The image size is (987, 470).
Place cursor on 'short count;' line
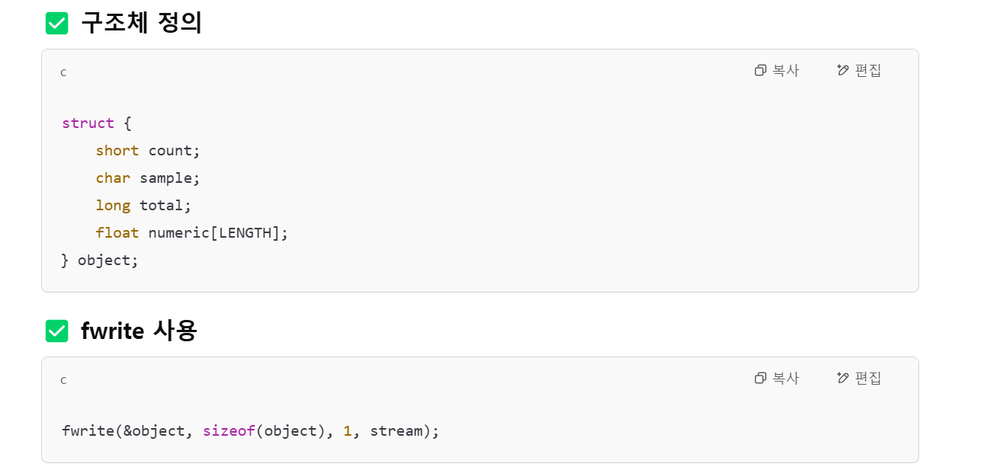click(148, 150)
